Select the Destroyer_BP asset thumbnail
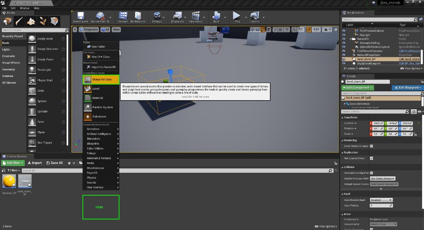The width and height of the screenshot is (424, 230). click(9, 181)
